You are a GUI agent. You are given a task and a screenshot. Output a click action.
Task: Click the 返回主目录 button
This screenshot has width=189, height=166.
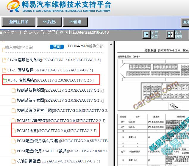(18, 22)
